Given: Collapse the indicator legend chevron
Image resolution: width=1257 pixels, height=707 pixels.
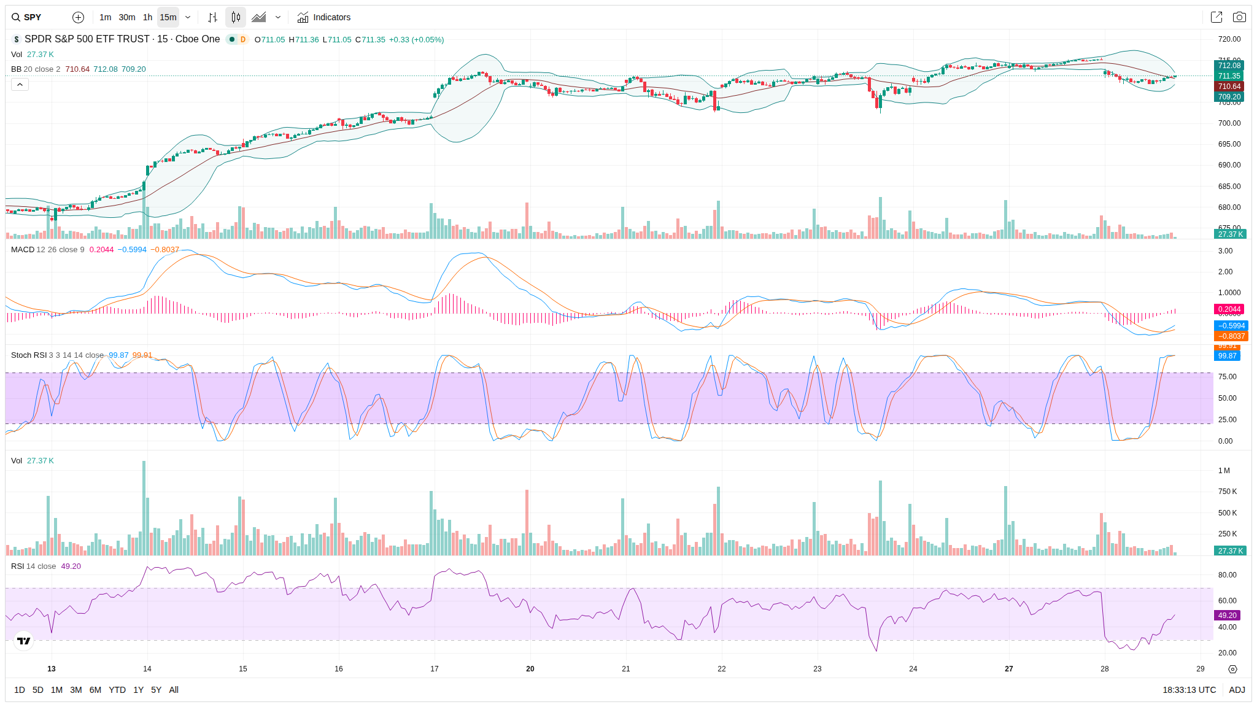Looking at the screenshot, I should [20, 84].
